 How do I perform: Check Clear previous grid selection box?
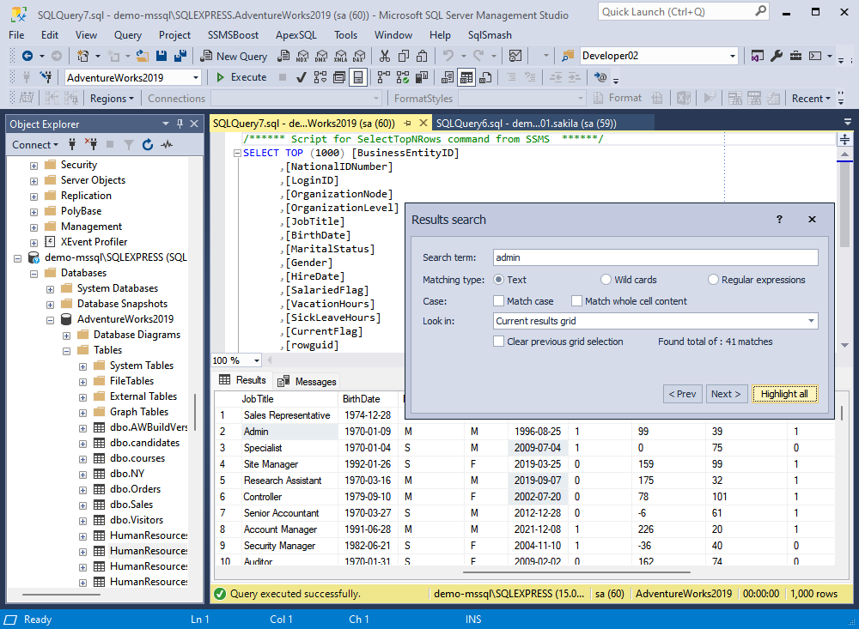pyautogui.click(x=498, y=342)
